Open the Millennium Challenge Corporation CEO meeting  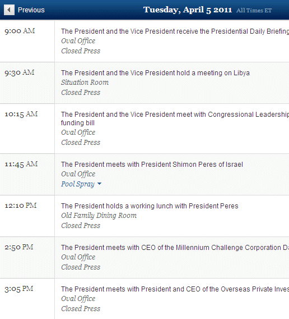click(175, 247)
